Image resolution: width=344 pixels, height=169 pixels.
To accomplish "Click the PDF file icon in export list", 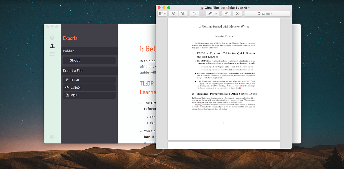I will [67, 95].
